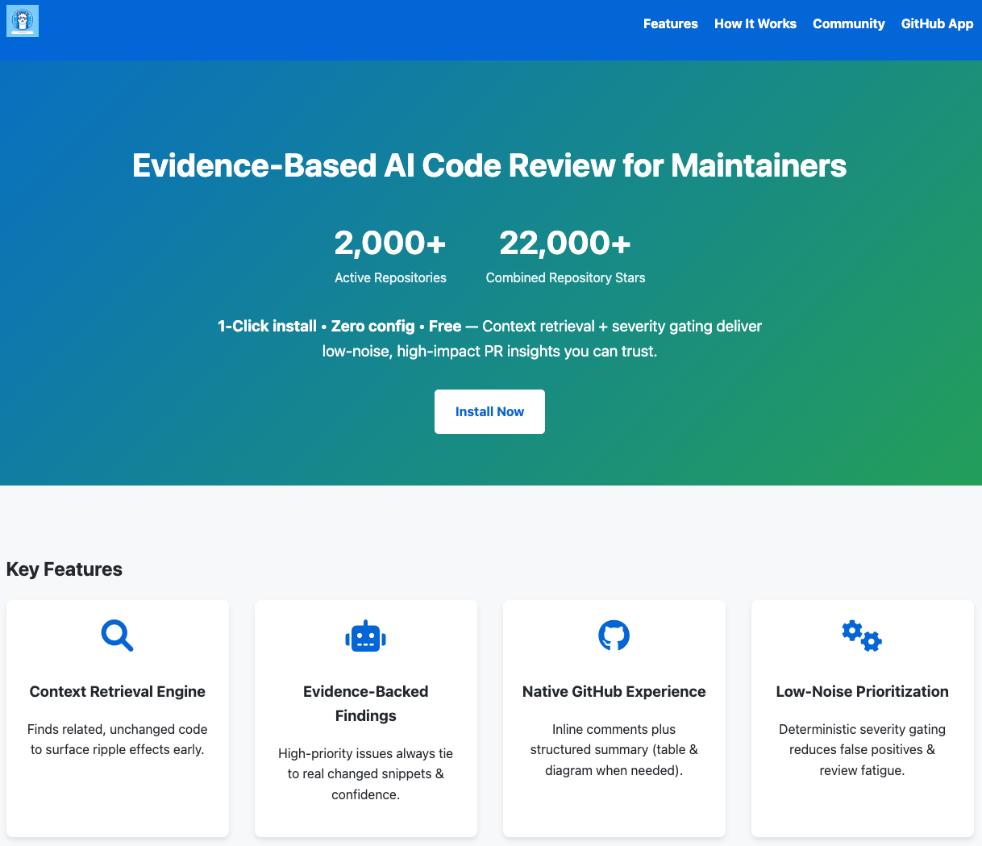Open the GitHub App nav link
The width and height of the screenshot is (982, 846).
tap(937, 24)
